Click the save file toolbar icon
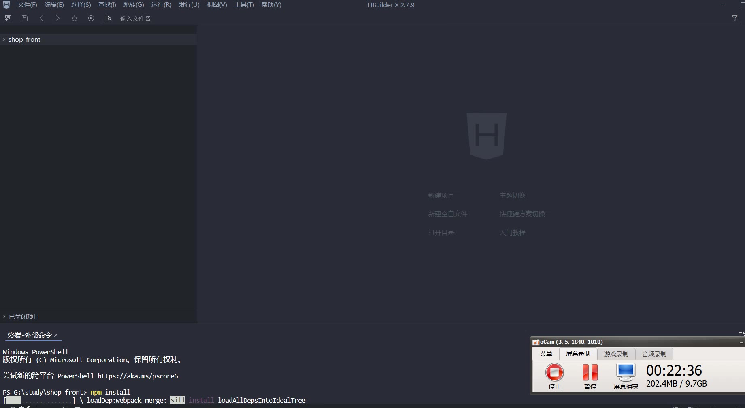 (25, 18)
